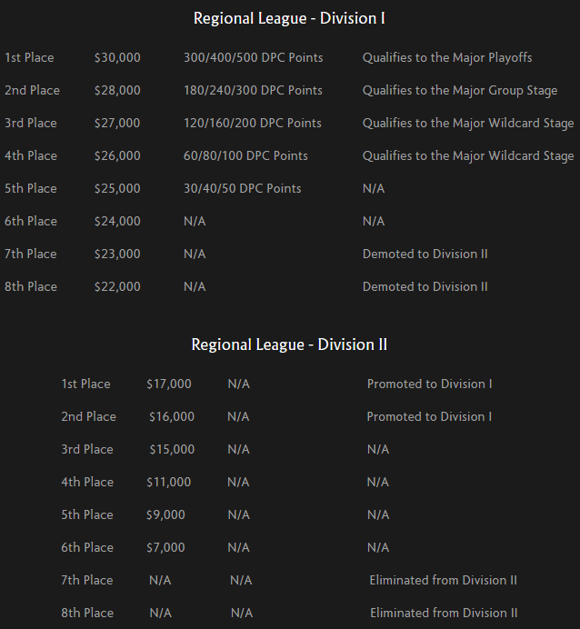The height and width of the screenshot is (629, 580).
Task: Select the $16,000 prize amount
Action: pos(172,416)
